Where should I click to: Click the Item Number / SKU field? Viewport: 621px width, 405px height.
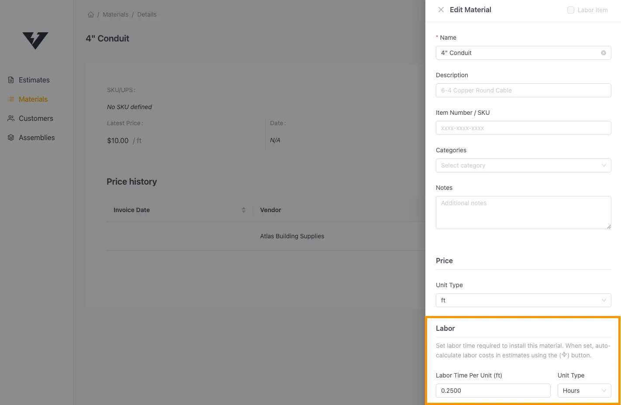click(523, 127)
